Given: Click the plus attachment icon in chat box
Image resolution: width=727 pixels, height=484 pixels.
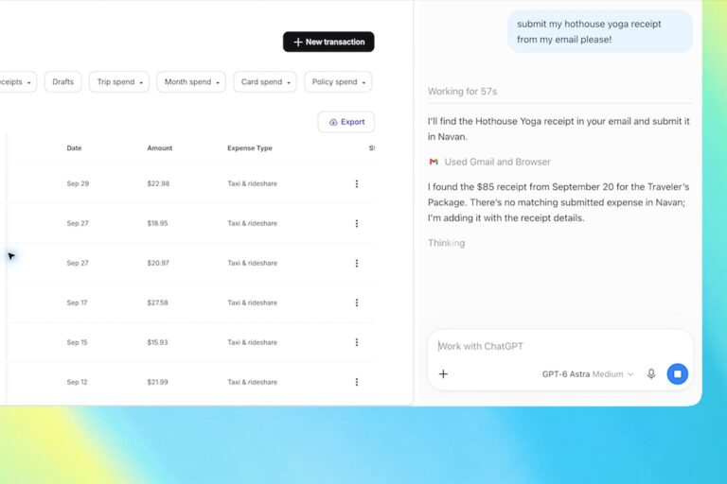Looking at the screenshot, I should pos(443,373).
